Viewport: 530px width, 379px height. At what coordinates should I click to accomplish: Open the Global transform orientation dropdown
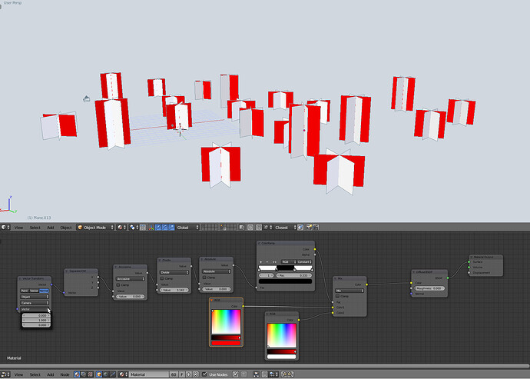[x=187, y=228]
